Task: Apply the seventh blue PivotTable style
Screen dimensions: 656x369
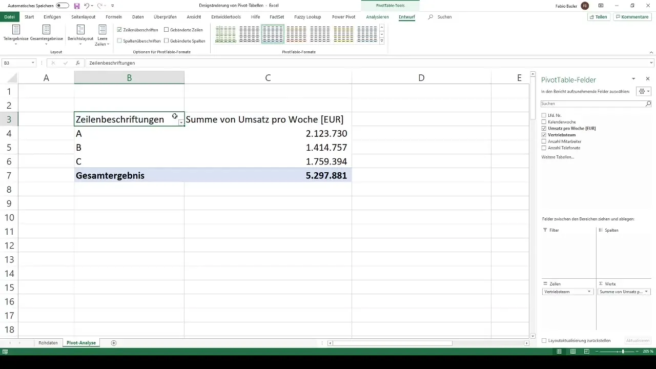Action: [367, 34]
